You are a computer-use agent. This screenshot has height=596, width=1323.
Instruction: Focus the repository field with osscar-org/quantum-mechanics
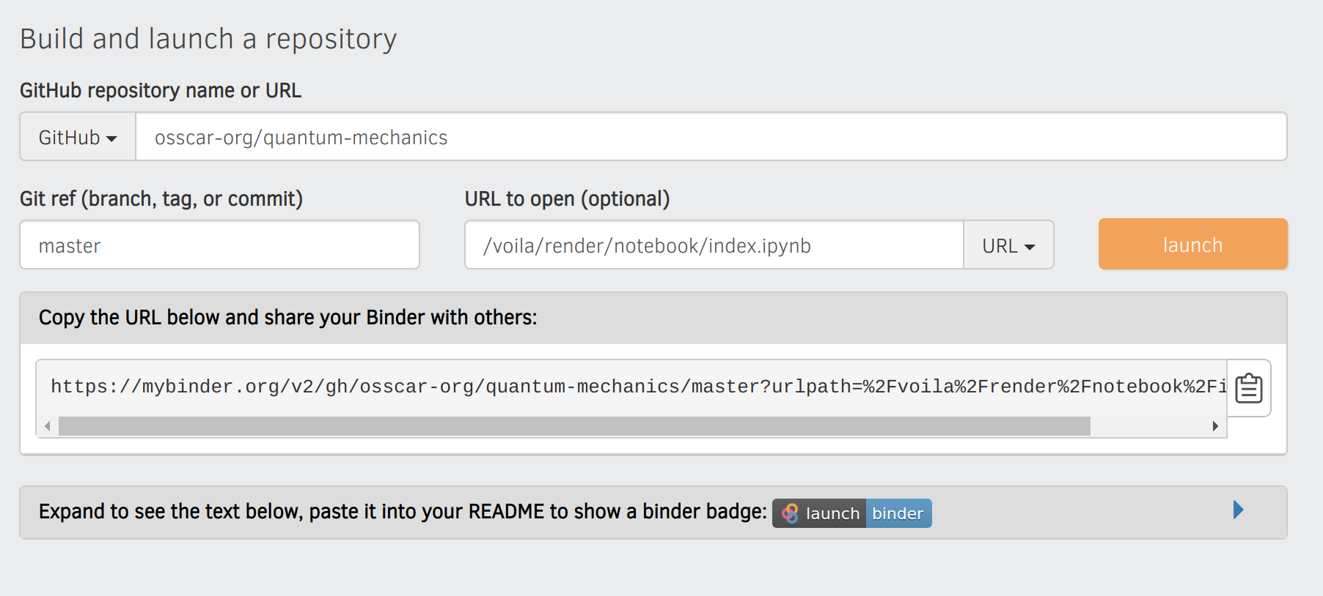click(x=710, y=137)
